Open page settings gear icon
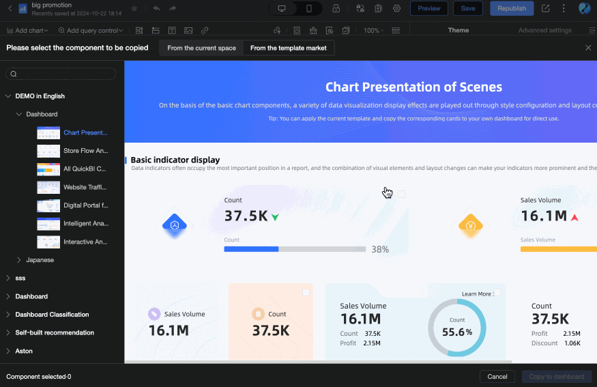Screen dimensions: 597x387 (x=396, y=8)
